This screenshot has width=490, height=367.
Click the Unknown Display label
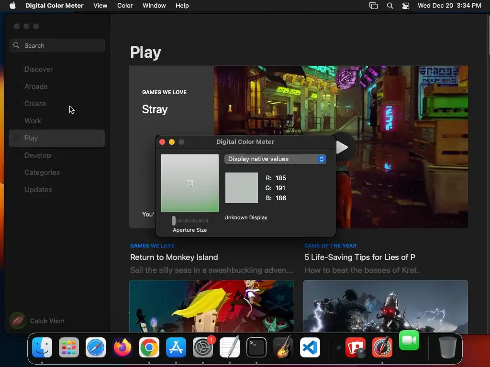245,217
